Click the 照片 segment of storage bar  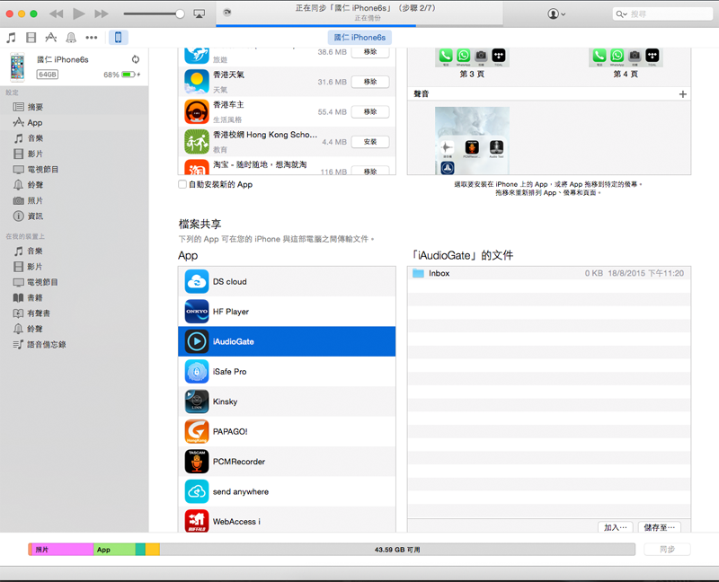pos(62,550)
